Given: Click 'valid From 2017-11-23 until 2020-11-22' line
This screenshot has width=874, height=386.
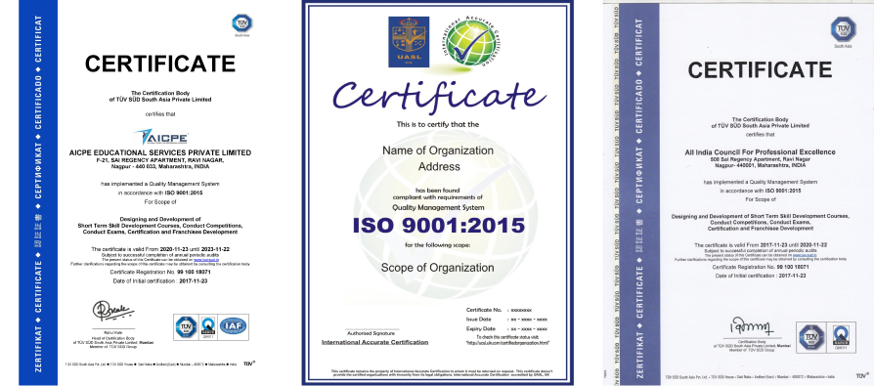Looking at the screenshot, I should point(761,245).
